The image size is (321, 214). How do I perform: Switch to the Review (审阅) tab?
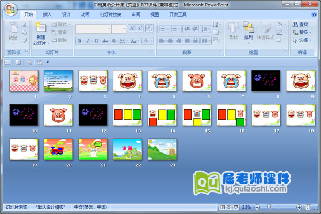[x=136, y=14]
